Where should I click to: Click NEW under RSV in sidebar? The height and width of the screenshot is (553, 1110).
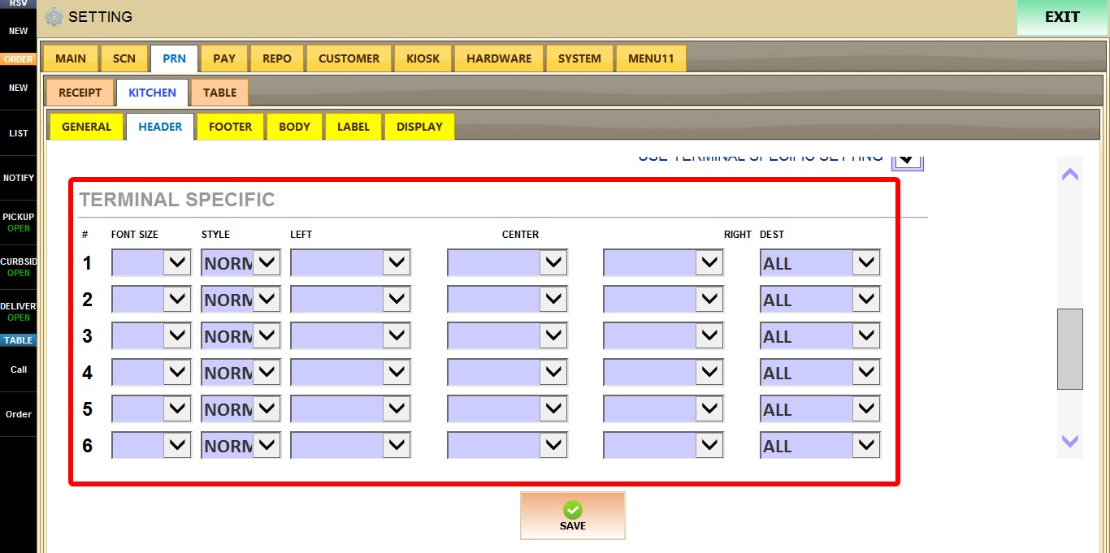18,31
